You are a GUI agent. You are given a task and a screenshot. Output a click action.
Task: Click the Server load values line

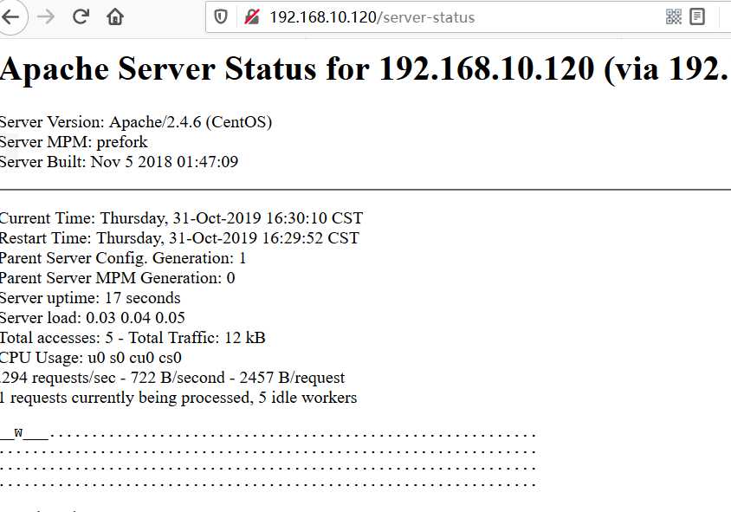pyautogui.click(x=93, y=318)
